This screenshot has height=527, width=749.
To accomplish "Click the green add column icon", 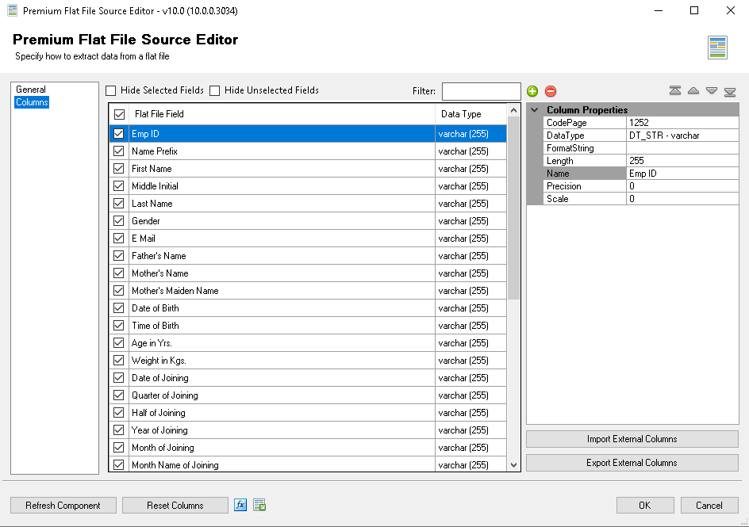I will pyautogui.click(x=532, y=91).
